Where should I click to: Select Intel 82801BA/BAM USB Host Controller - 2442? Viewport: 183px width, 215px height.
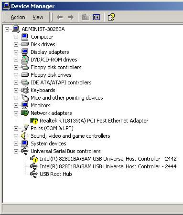108,159
